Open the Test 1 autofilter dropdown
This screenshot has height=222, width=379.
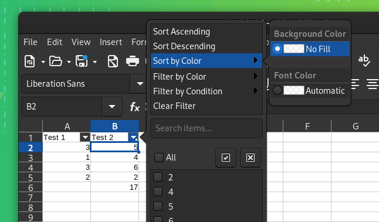(x=85, y=137)
